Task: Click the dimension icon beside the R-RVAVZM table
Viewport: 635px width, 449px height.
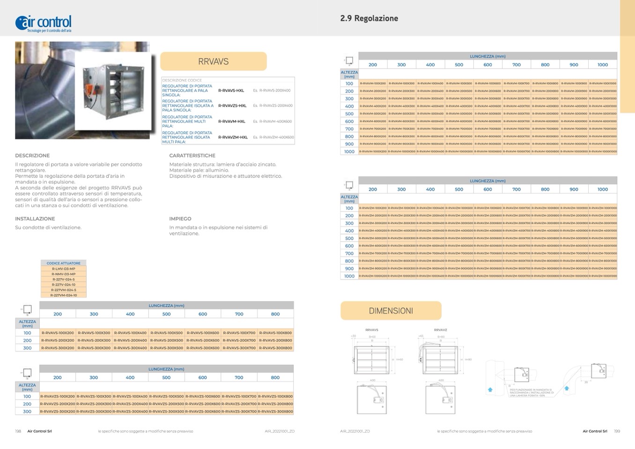Action: point(348,185)
